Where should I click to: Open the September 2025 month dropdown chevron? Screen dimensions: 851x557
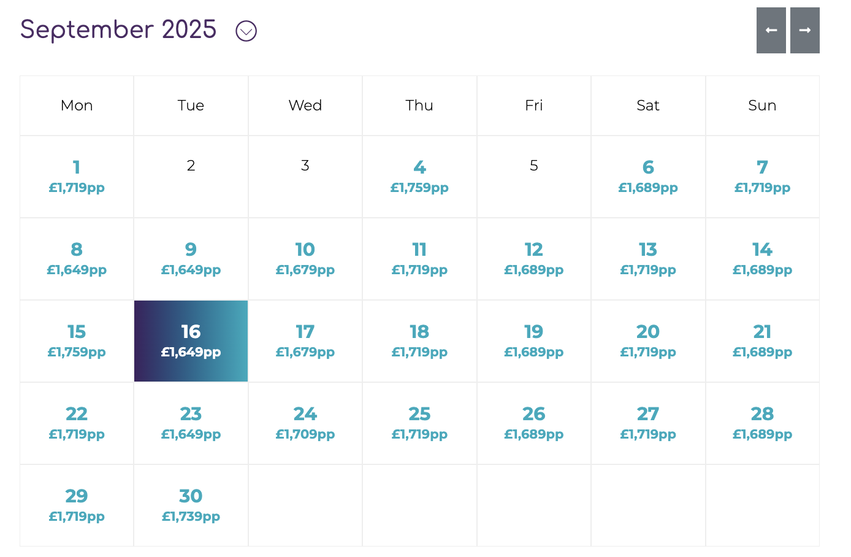pyautogui.click(x=246, y=31)
